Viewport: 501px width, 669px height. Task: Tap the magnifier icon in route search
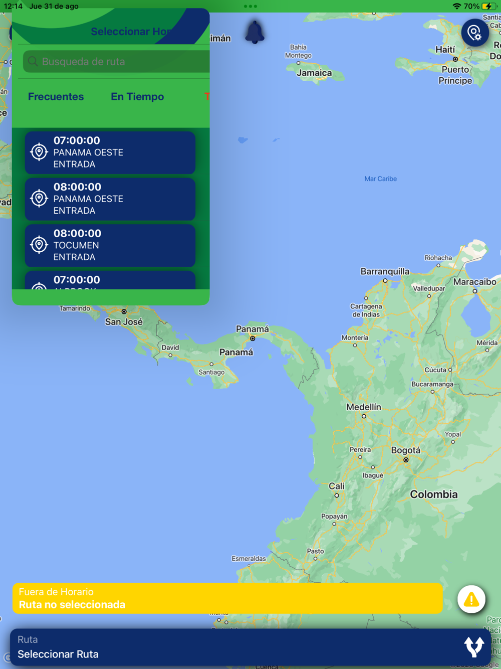pyautogui.click(x=33, y=61)
